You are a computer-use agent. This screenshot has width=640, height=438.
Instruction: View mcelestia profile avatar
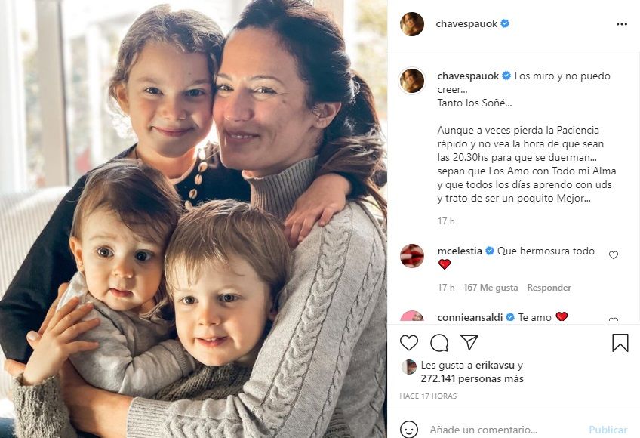pos(412,256)
